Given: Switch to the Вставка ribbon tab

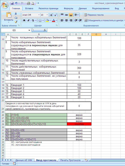Looking at the screenshot, I should point(29,8).
